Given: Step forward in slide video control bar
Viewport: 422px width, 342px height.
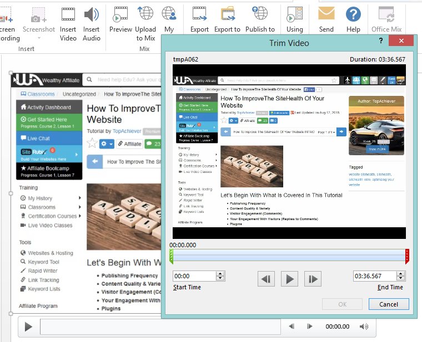Looking at the screenshot, I should click(310, 326).
